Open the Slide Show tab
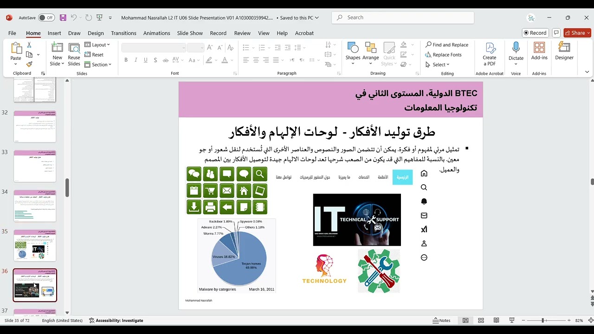 click(x=190, y=33)
